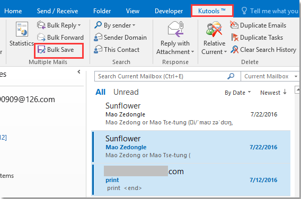Screen dimensions: 301x199
Task: Search emails from This Contact
Action: click(x=117, y=50)
